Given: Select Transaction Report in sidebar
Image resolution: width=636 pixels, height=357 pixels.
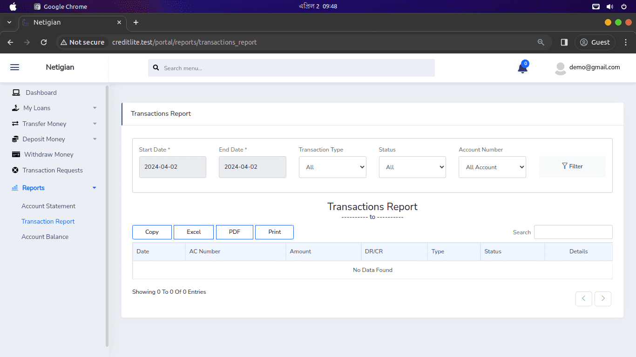Looking at the screenshot, I should tap(48, 221).
